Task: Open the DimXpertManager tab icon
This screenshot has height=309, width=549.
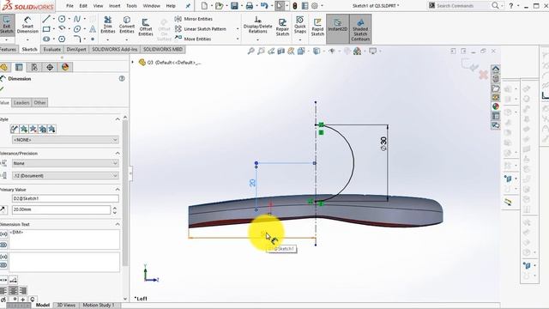Action: 50,67
